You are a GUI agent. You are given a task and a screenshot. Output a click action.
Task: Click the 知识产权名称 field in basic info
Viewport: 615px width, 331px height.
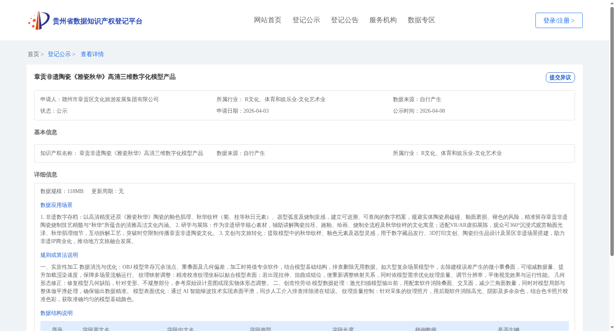coord(122,153)
